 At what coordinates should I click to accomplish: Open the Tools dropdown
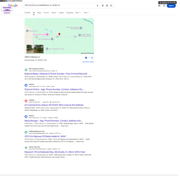[86, 13]
